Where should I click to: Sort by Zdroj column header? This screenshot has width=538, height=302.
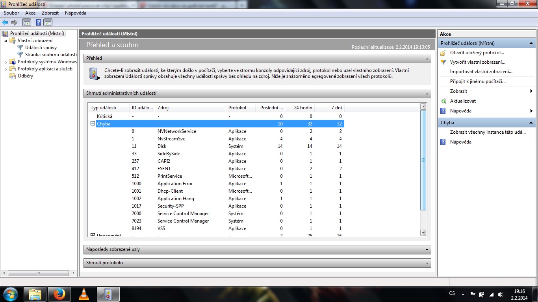point(191,108)
